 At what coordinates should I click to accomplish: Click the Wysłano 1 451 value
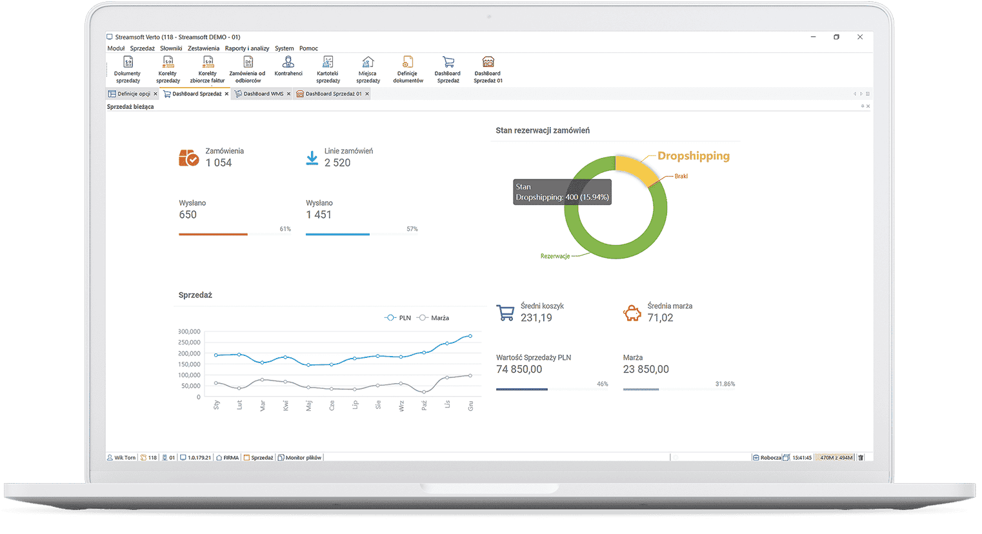point(319,215)
